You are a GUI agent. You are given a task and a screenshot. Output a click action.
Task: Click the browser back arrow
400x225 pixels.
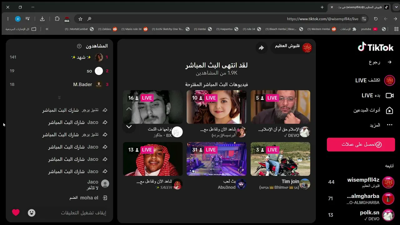pos(395,19)
